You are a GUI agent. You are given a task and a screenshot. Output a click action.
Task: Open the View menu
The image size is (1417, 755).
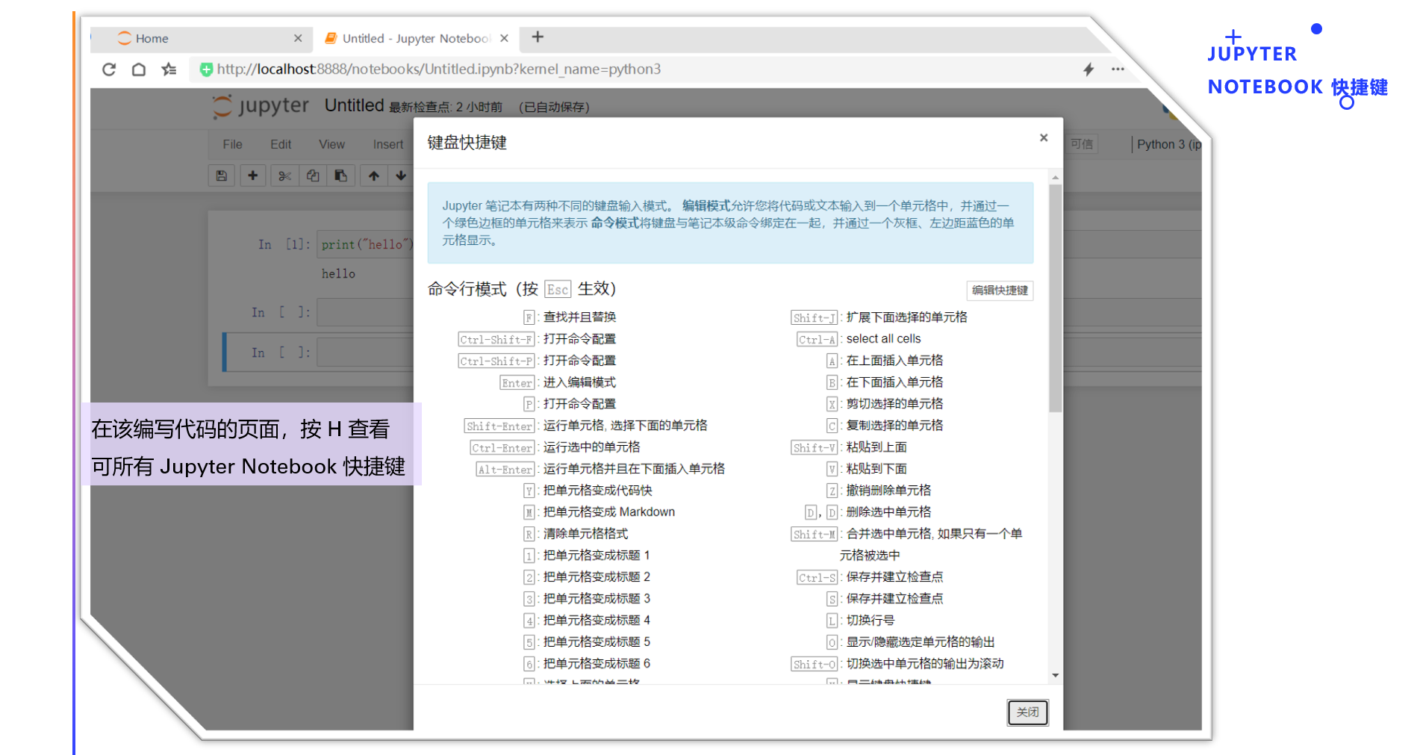click(x=331, y=144)
